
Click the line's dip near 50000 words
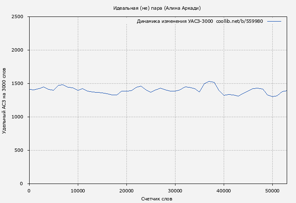click(x=273, y=96)
